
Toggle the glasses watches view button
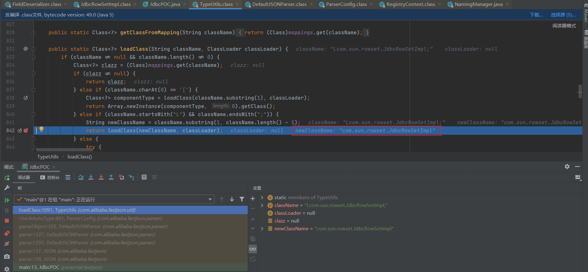[x=253, y=249]
